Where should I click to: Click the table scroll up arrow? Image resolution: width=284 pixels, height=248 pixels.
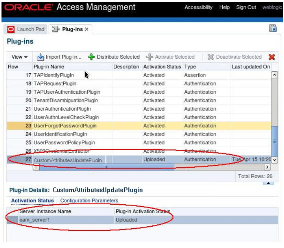[274, 75]
